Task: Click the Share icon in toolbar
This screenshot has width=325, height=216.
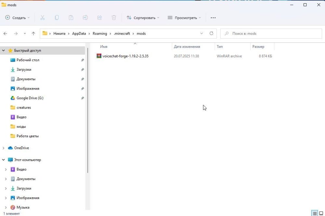Action: 99,18
